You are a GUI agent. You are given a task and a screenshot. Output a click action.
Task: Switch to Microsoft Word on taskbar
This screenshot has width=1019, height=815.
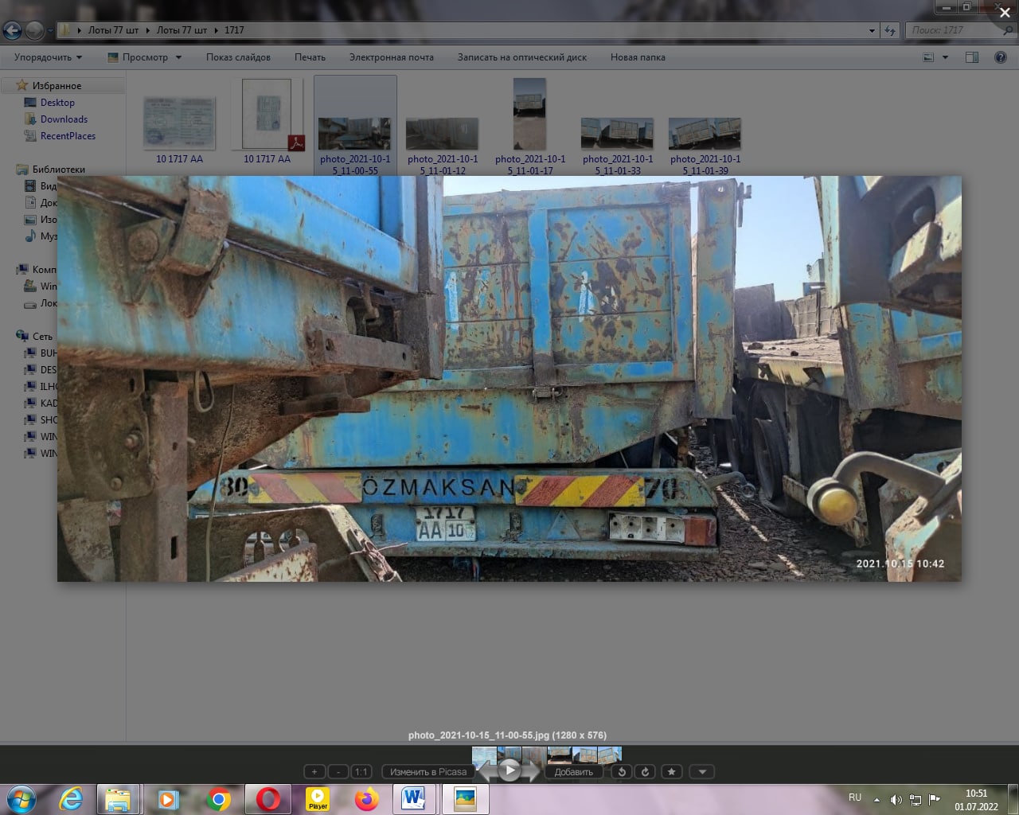coord(414,799)
